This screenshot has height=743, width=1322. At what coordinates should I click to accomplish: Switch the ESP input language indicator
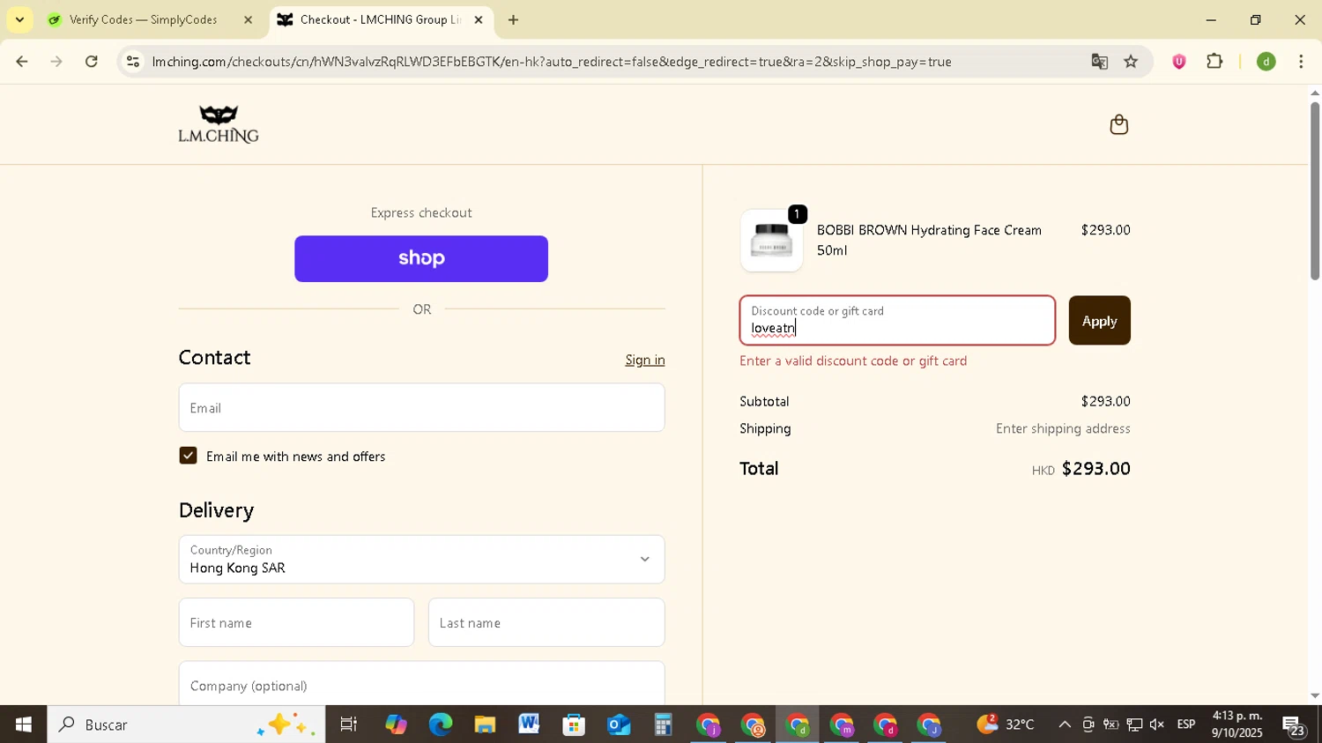click(x=1186, y=724)
